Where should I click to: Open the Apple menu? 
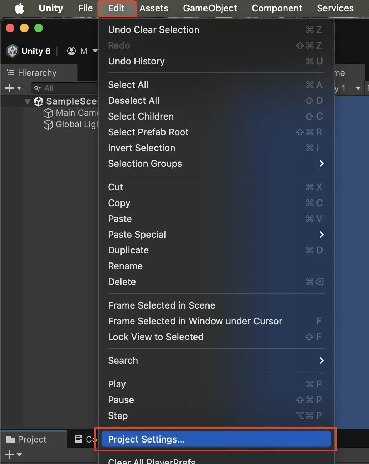tap(19, 8)
